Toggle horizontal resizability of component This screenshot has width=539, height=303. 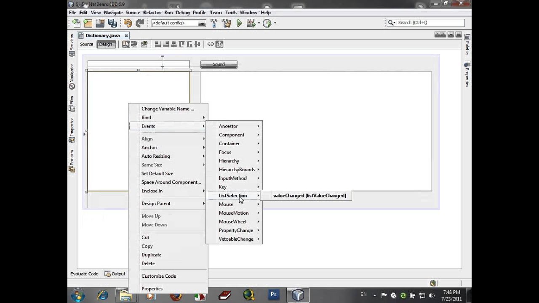click(x=211, y=44)
